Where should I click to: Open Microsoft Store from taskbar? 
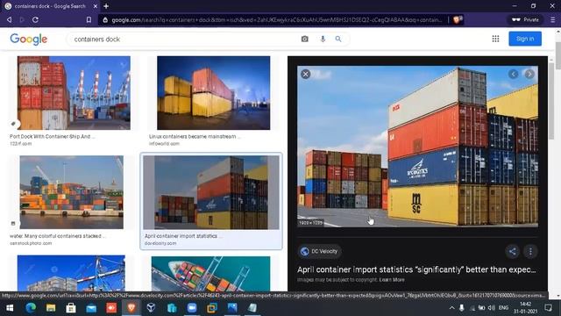[x=71, y=308]
